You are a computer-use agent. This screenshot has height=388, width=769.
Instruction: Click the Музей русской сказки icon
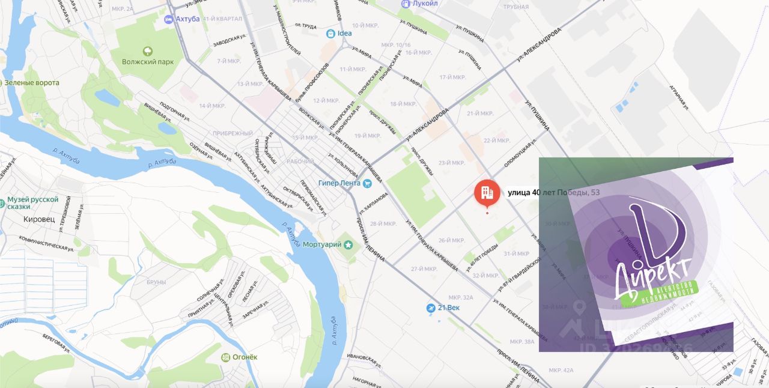[2, 202]
